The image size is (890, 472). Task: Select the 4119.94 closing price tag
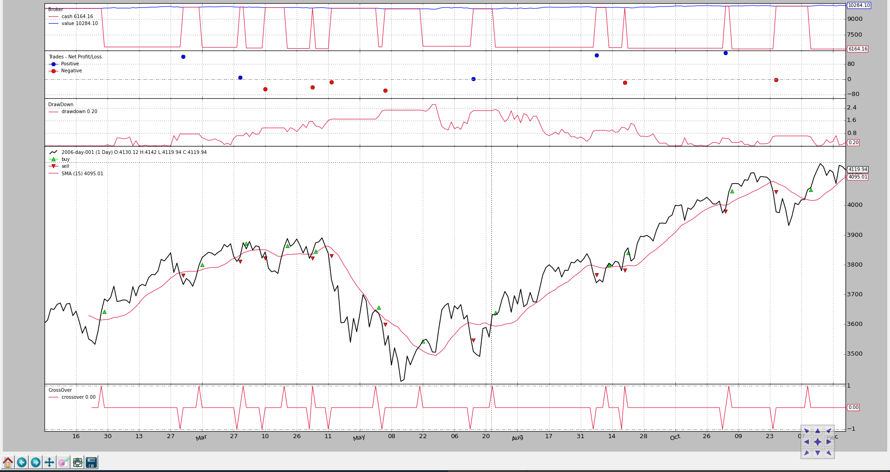coord(858,170)
